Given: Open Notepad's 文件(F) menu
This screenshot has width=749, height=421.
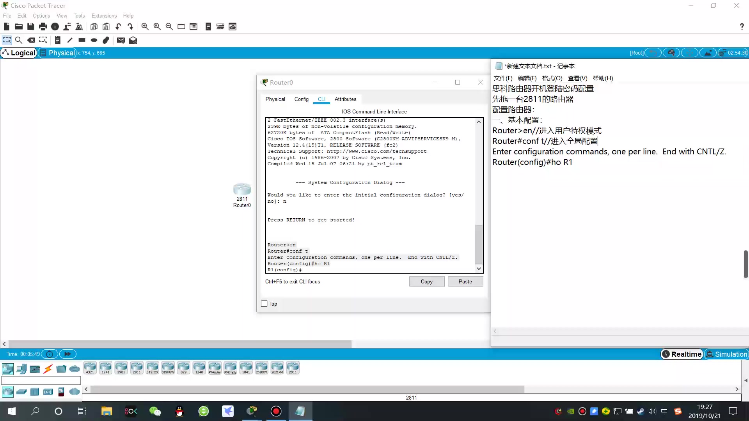Looking at the screenshot, I should click(x=503, y=78).
